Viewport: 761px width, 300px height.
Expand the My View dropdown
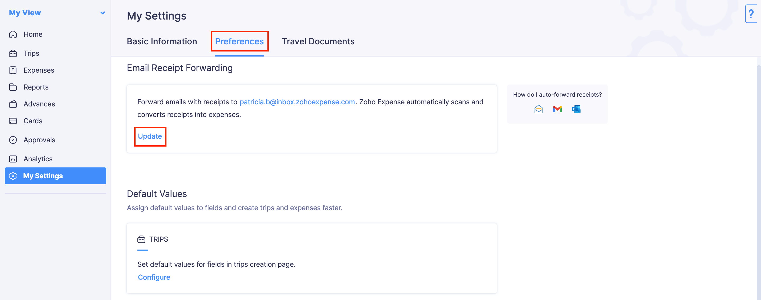(x=103, y=13)
